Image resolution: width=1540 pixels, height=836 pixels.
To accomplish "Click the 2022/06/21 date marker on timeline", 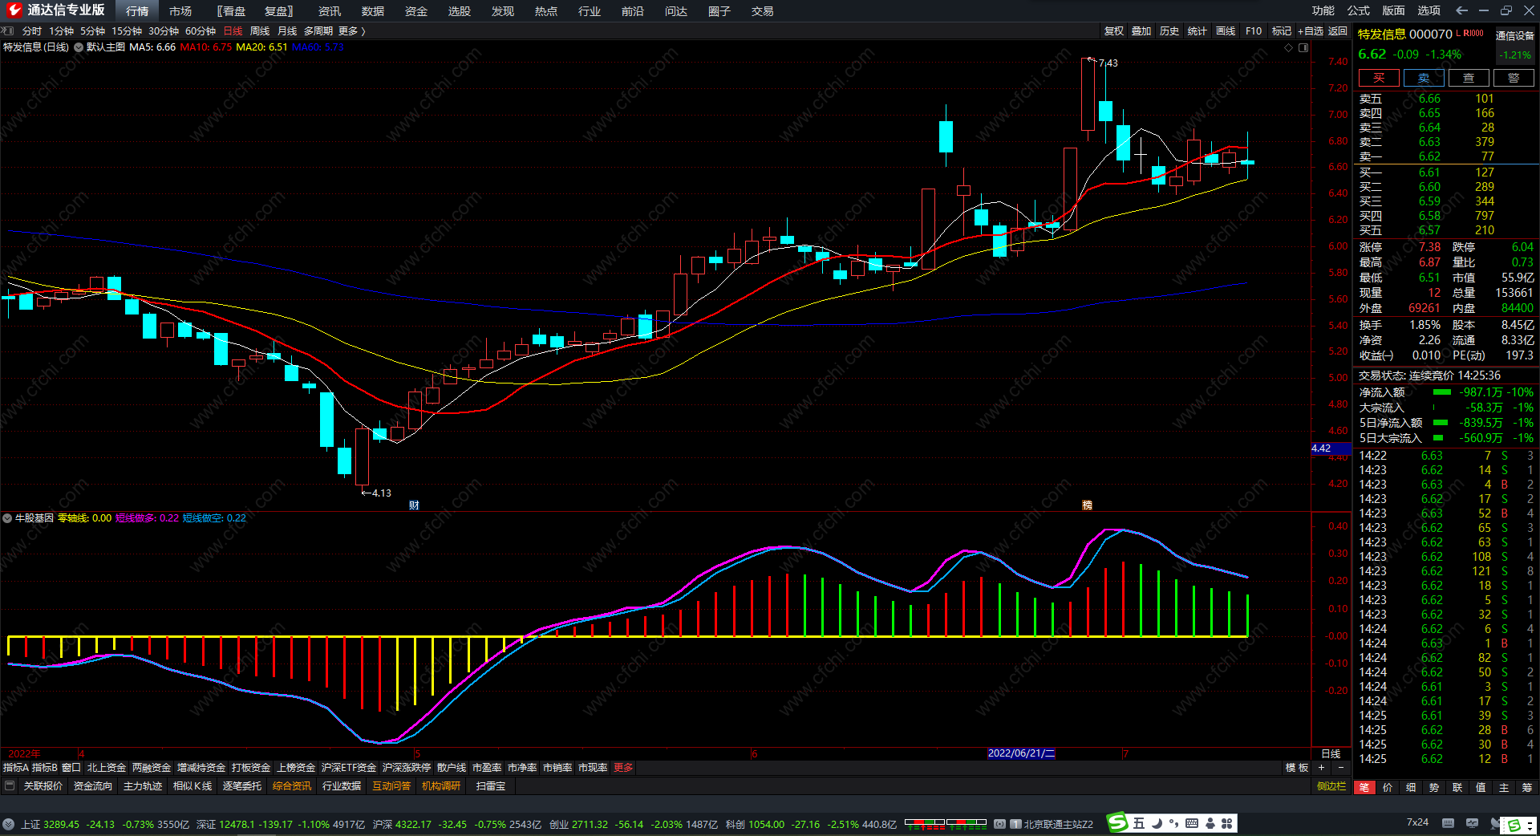I will pyautogui.click(x=1020, y=753).
